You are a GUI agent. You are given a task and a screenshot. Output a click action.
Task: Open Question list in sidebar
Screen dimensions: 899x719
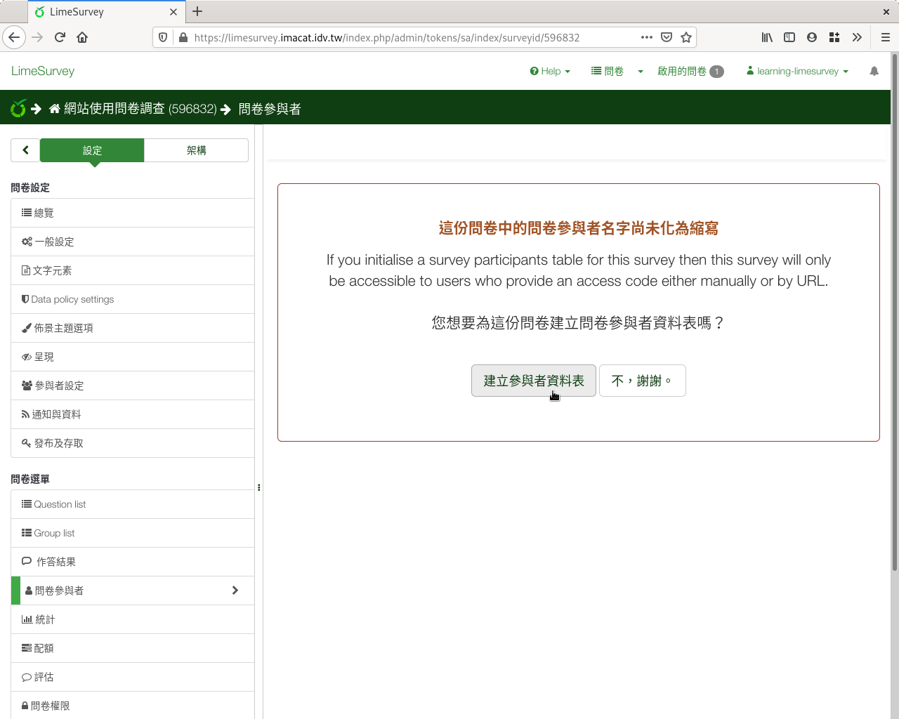[x=133, y=504]
